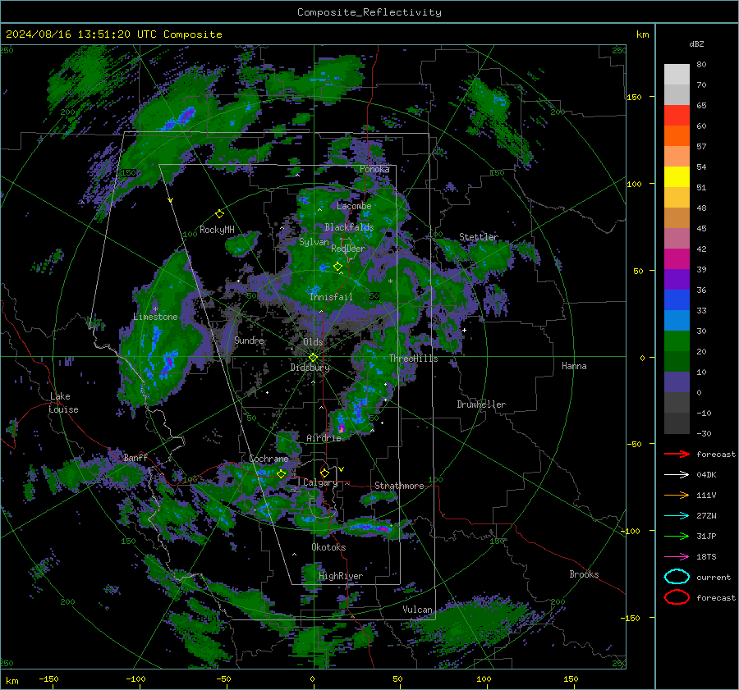The width and height of the screenshot is (739, 690).
Task: Click the Lacombe city label
Action: pyautogui.click(x=354, y=206)
